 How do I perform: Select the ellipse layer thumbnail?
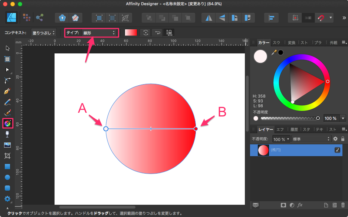click(263, 150)
